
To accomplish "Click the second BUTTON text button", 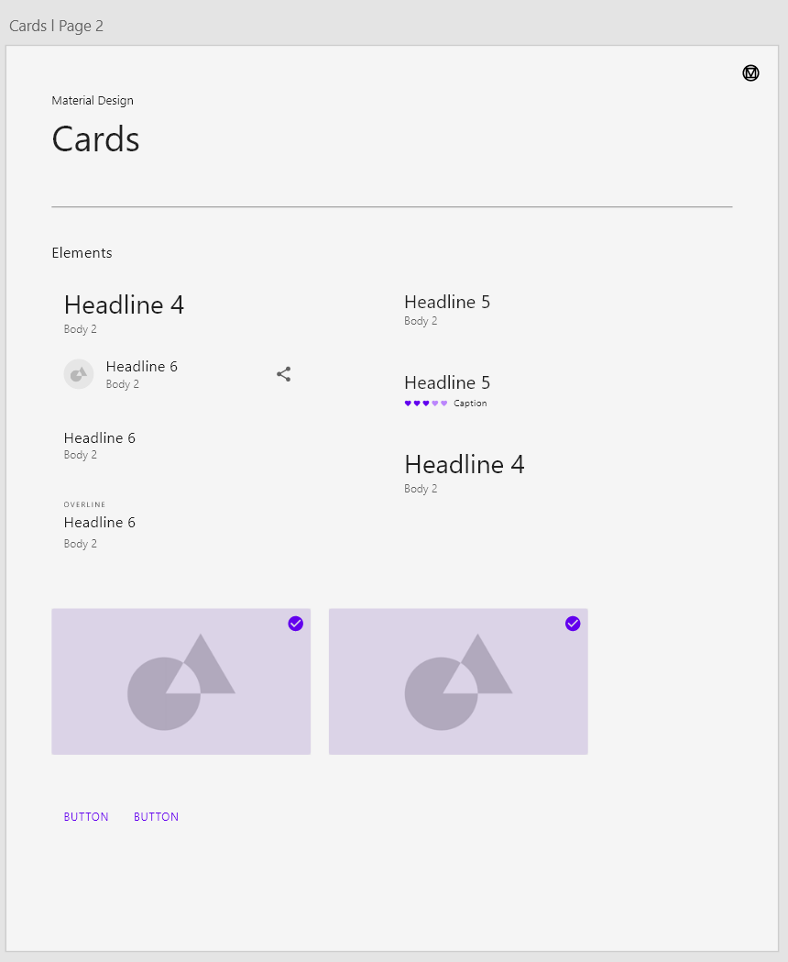I will (157, 816).
